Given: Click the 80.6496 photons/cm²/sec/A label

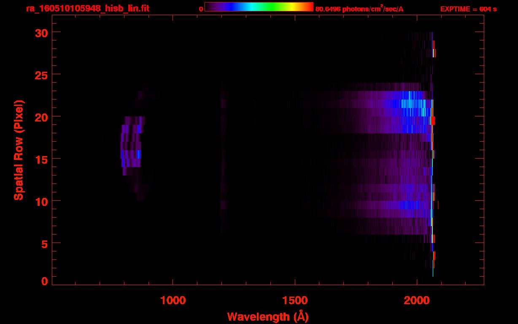Looking at the screenshot, I should coord(359,9).
